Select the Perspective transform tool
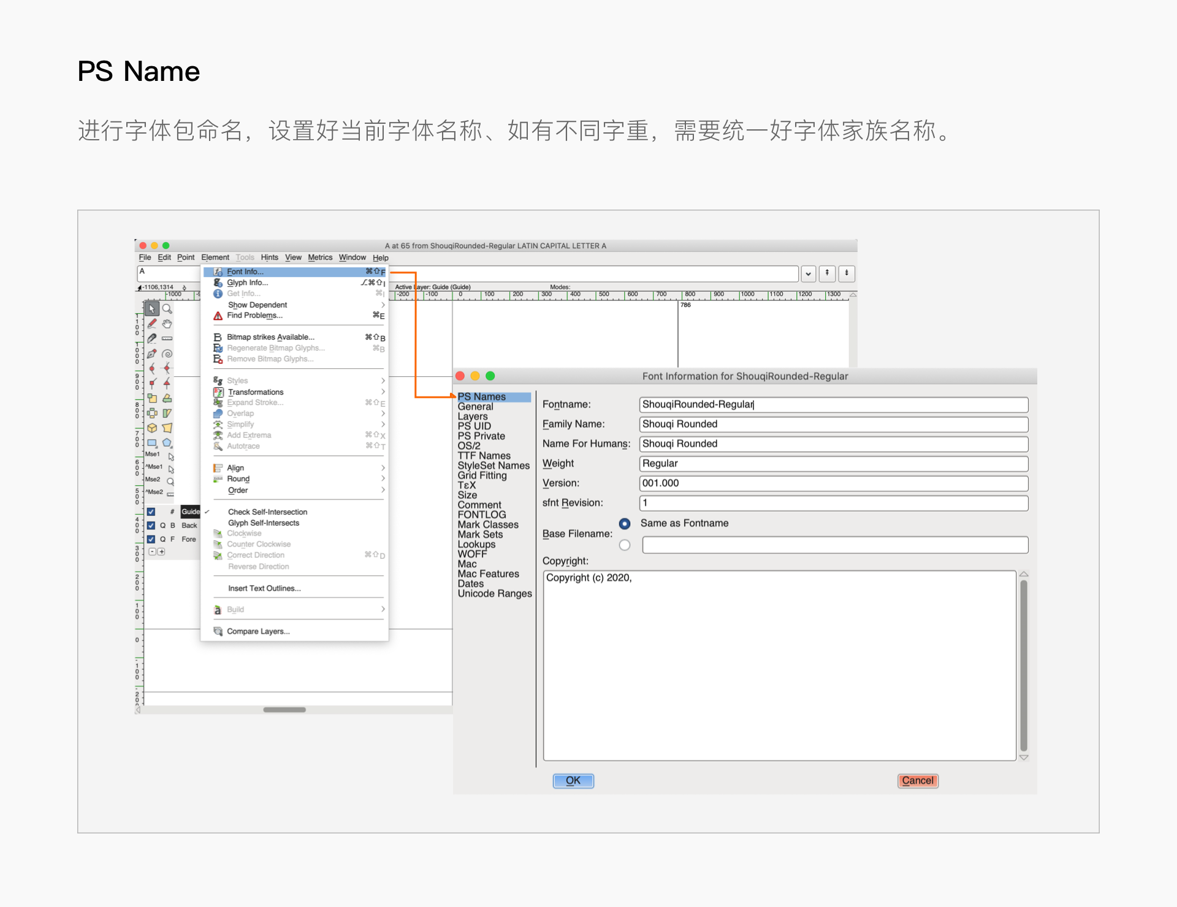Screen dimensions: 1177x907 (x=167, y=428)
